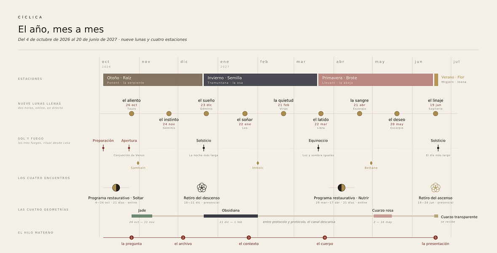This screenshot has width=497, height=253.
Task: Click numbered node 5 above la presentación
Action: point(436,237)
